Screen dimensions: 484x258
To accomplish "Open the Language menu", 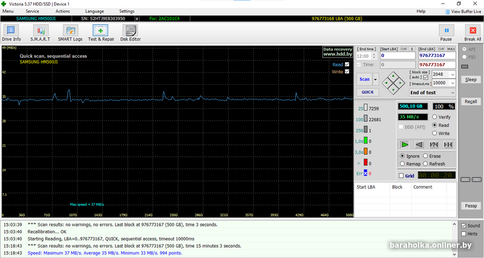I will click(x=94, y=11).
